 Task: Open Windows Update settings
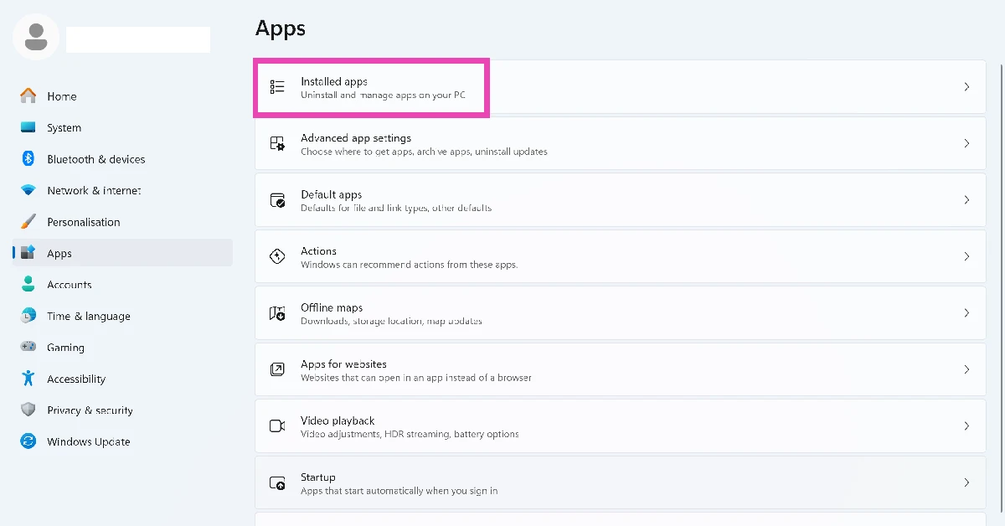88,441
